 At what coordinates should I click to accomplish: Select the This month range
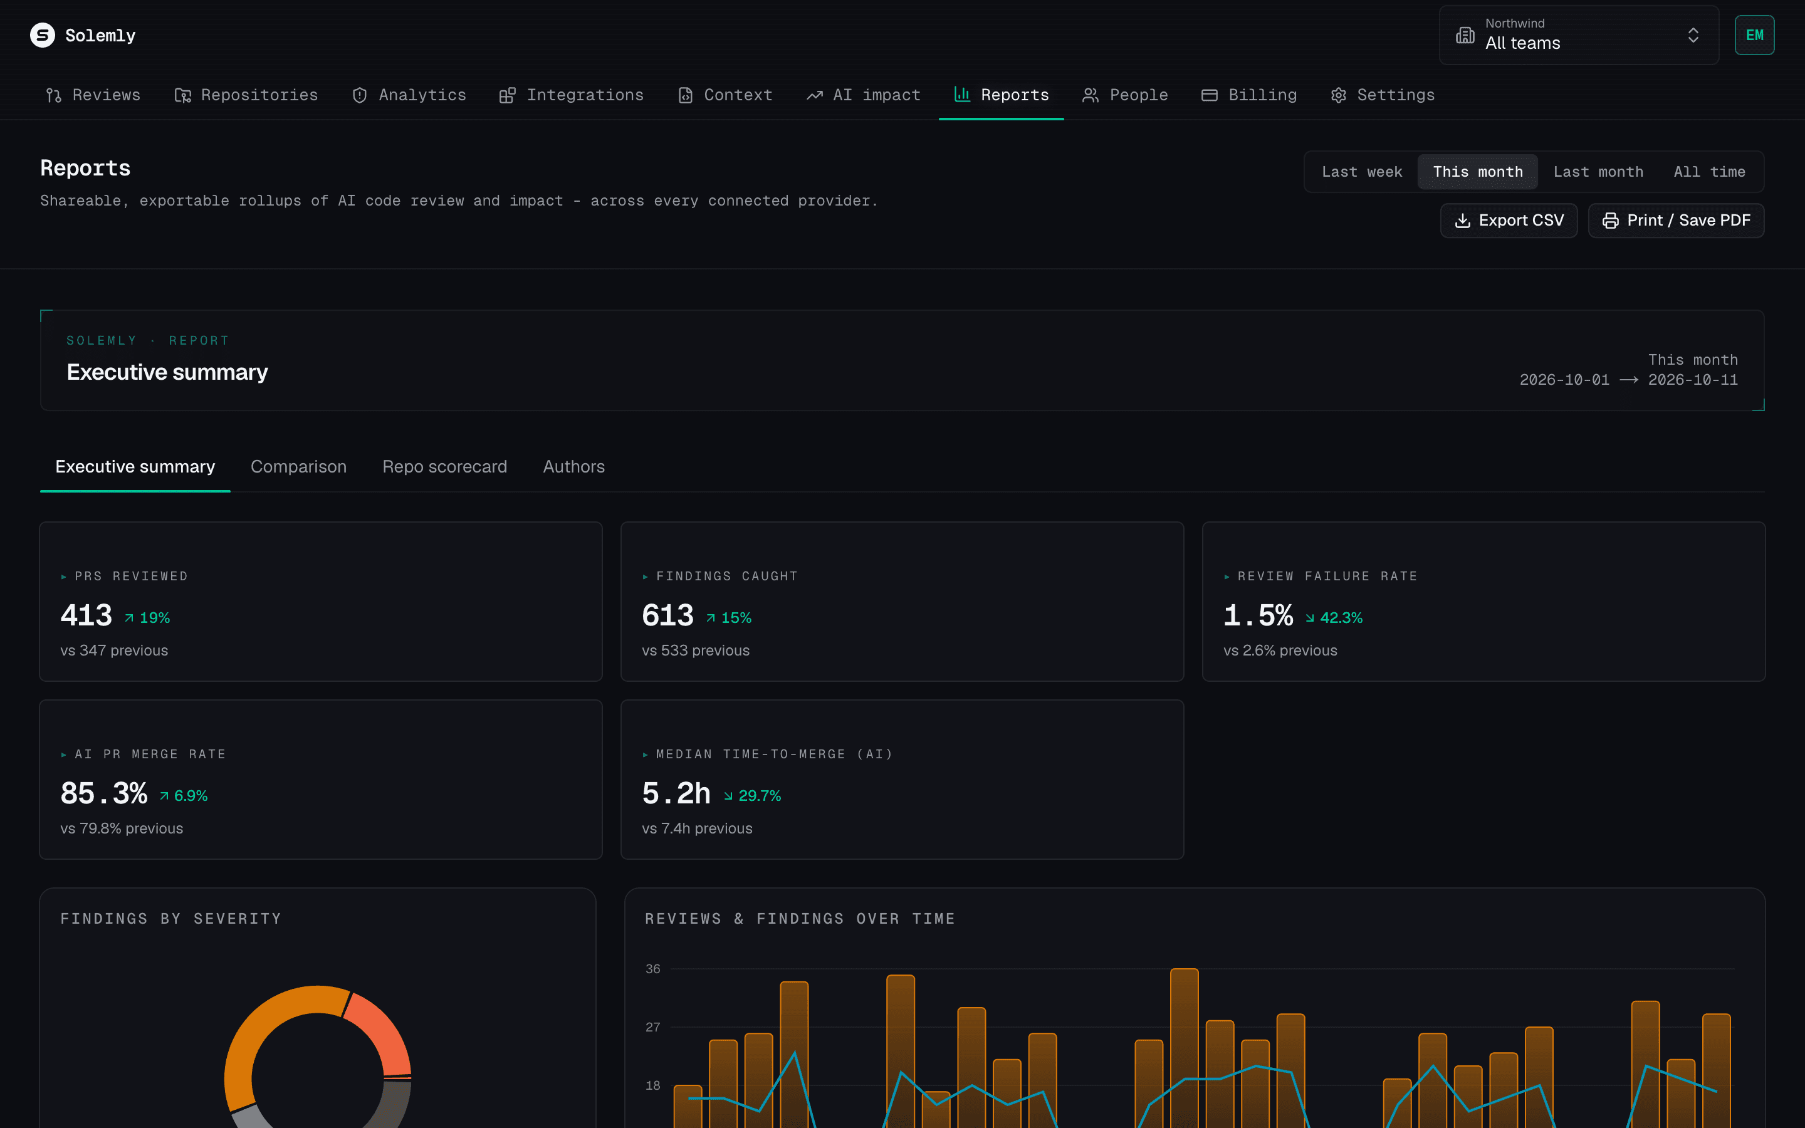point(1478,172)
